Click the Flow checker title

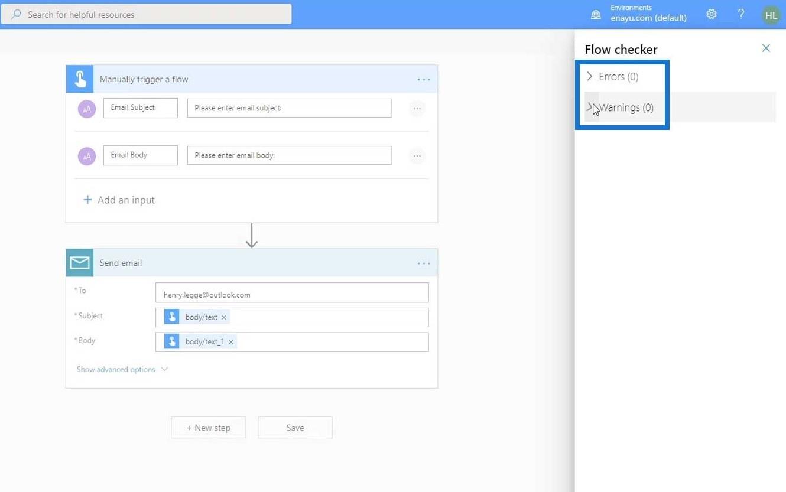coord(621,50)
